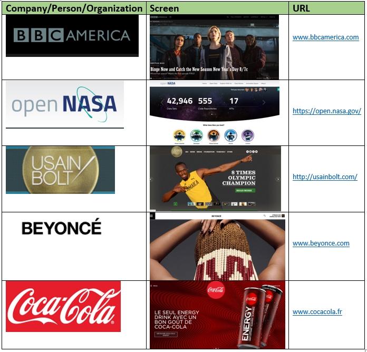
Task: Click the search icon on Beyoncé site
Action: click(265, 216)
